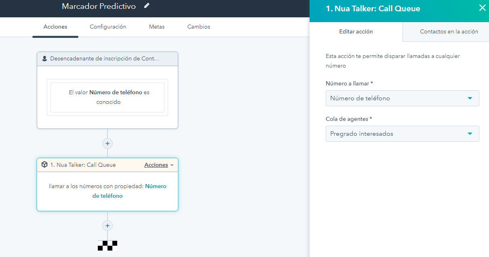Click the 1. Nua Talker: Call Queue card title
Image resolution: width=489 pixels, height=257 pixels.
point(83,165)
